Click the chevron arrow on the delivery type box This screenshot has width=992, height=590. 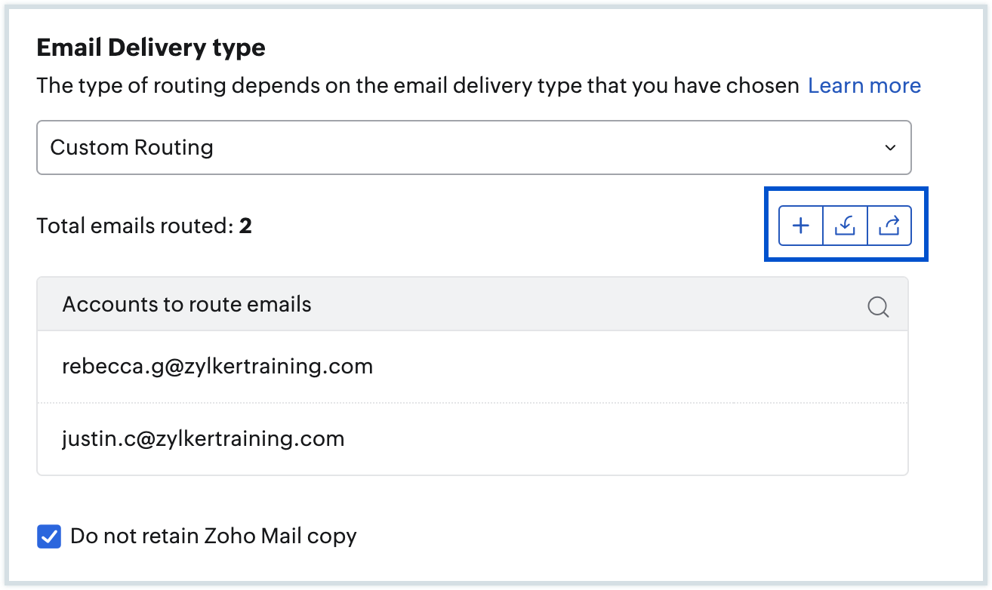point(890,148)
